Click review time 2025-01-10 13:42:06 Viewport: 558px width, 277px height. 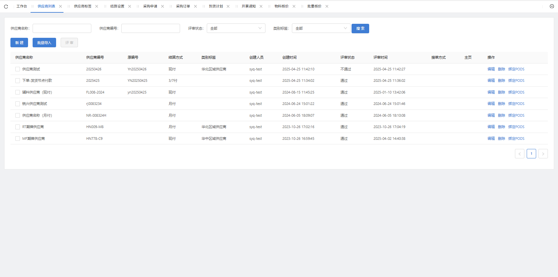pos(389,92)
